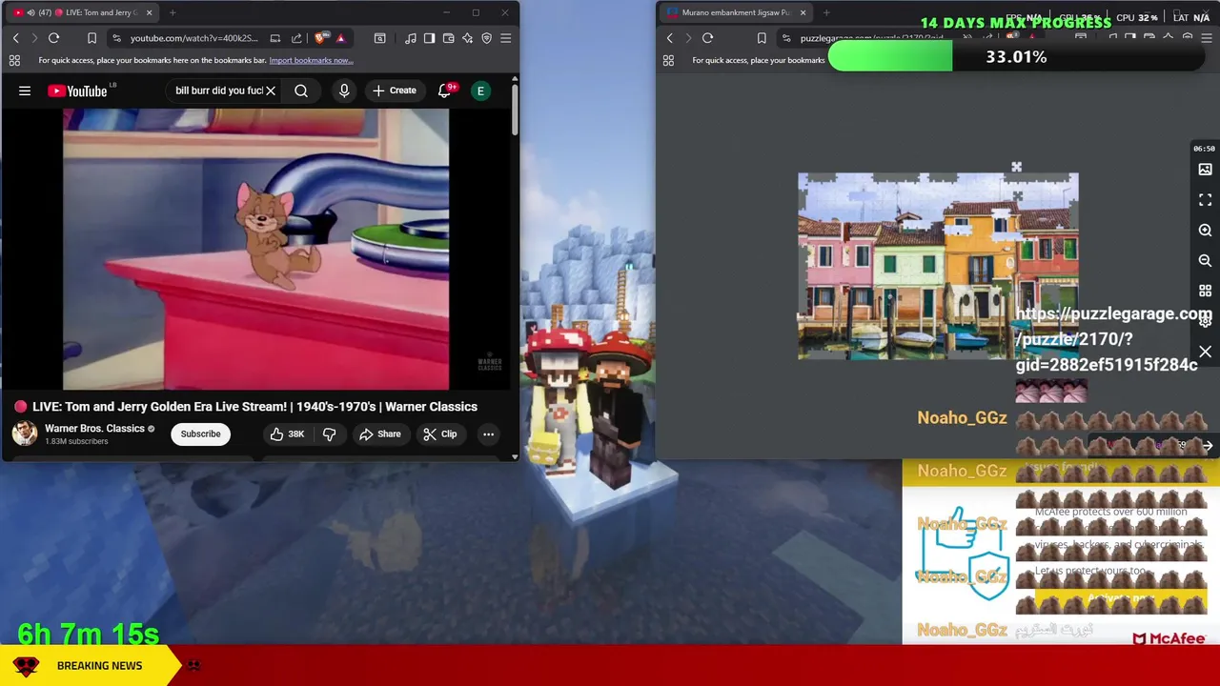Open media playlist music note icon
Screen dimensions: 1220x686
pos(410,38)
